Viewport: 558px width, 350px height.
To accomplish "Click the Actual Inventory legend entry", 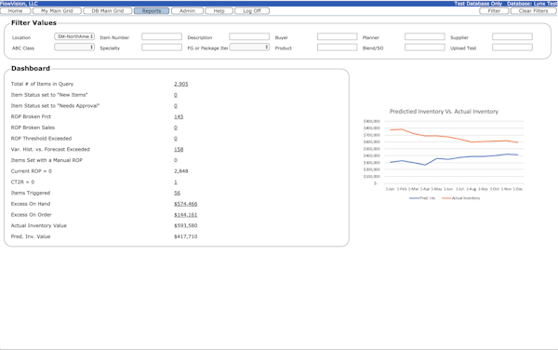I will pyautogui.click(x=461, y=198).
